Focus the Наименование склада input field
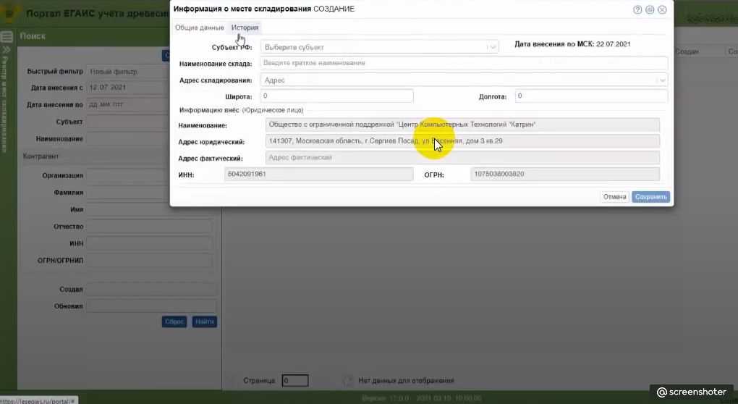Image resolution: width=738 pixels, height=404 pixels. (463, 63)
